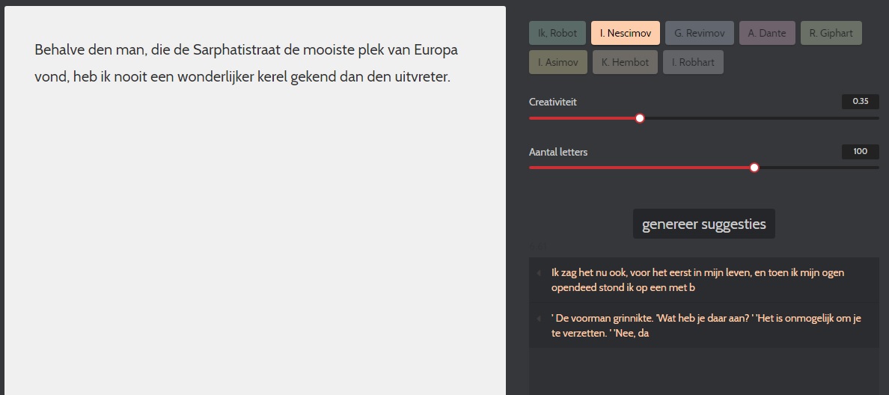Select the K. Hembot author button

tap(625, 62)
